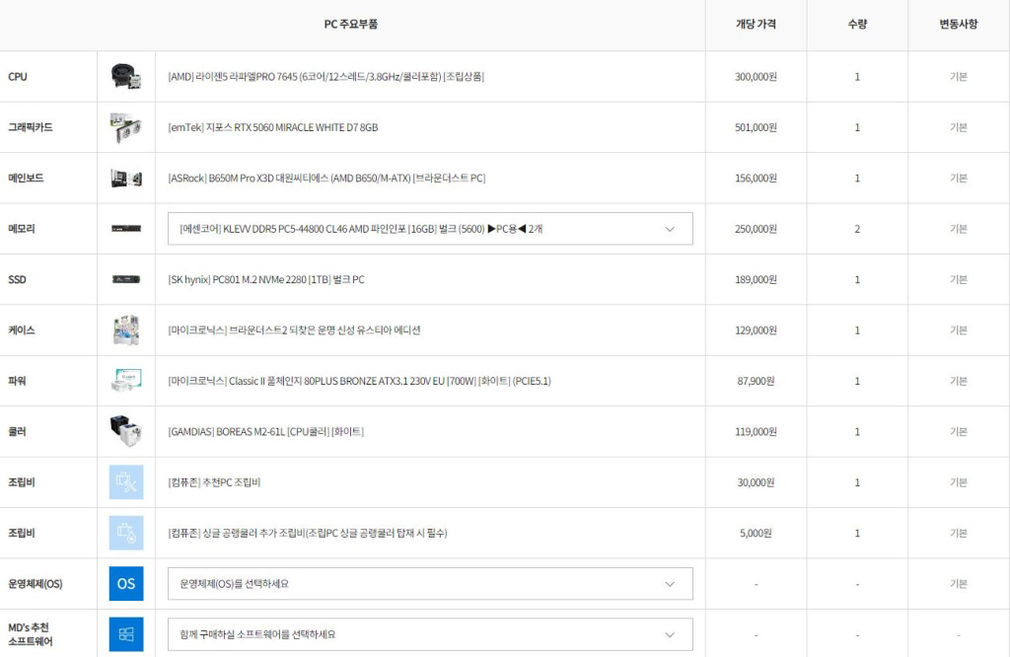Click the SK hynix PC801 SSD link

(x=266, y=280)
